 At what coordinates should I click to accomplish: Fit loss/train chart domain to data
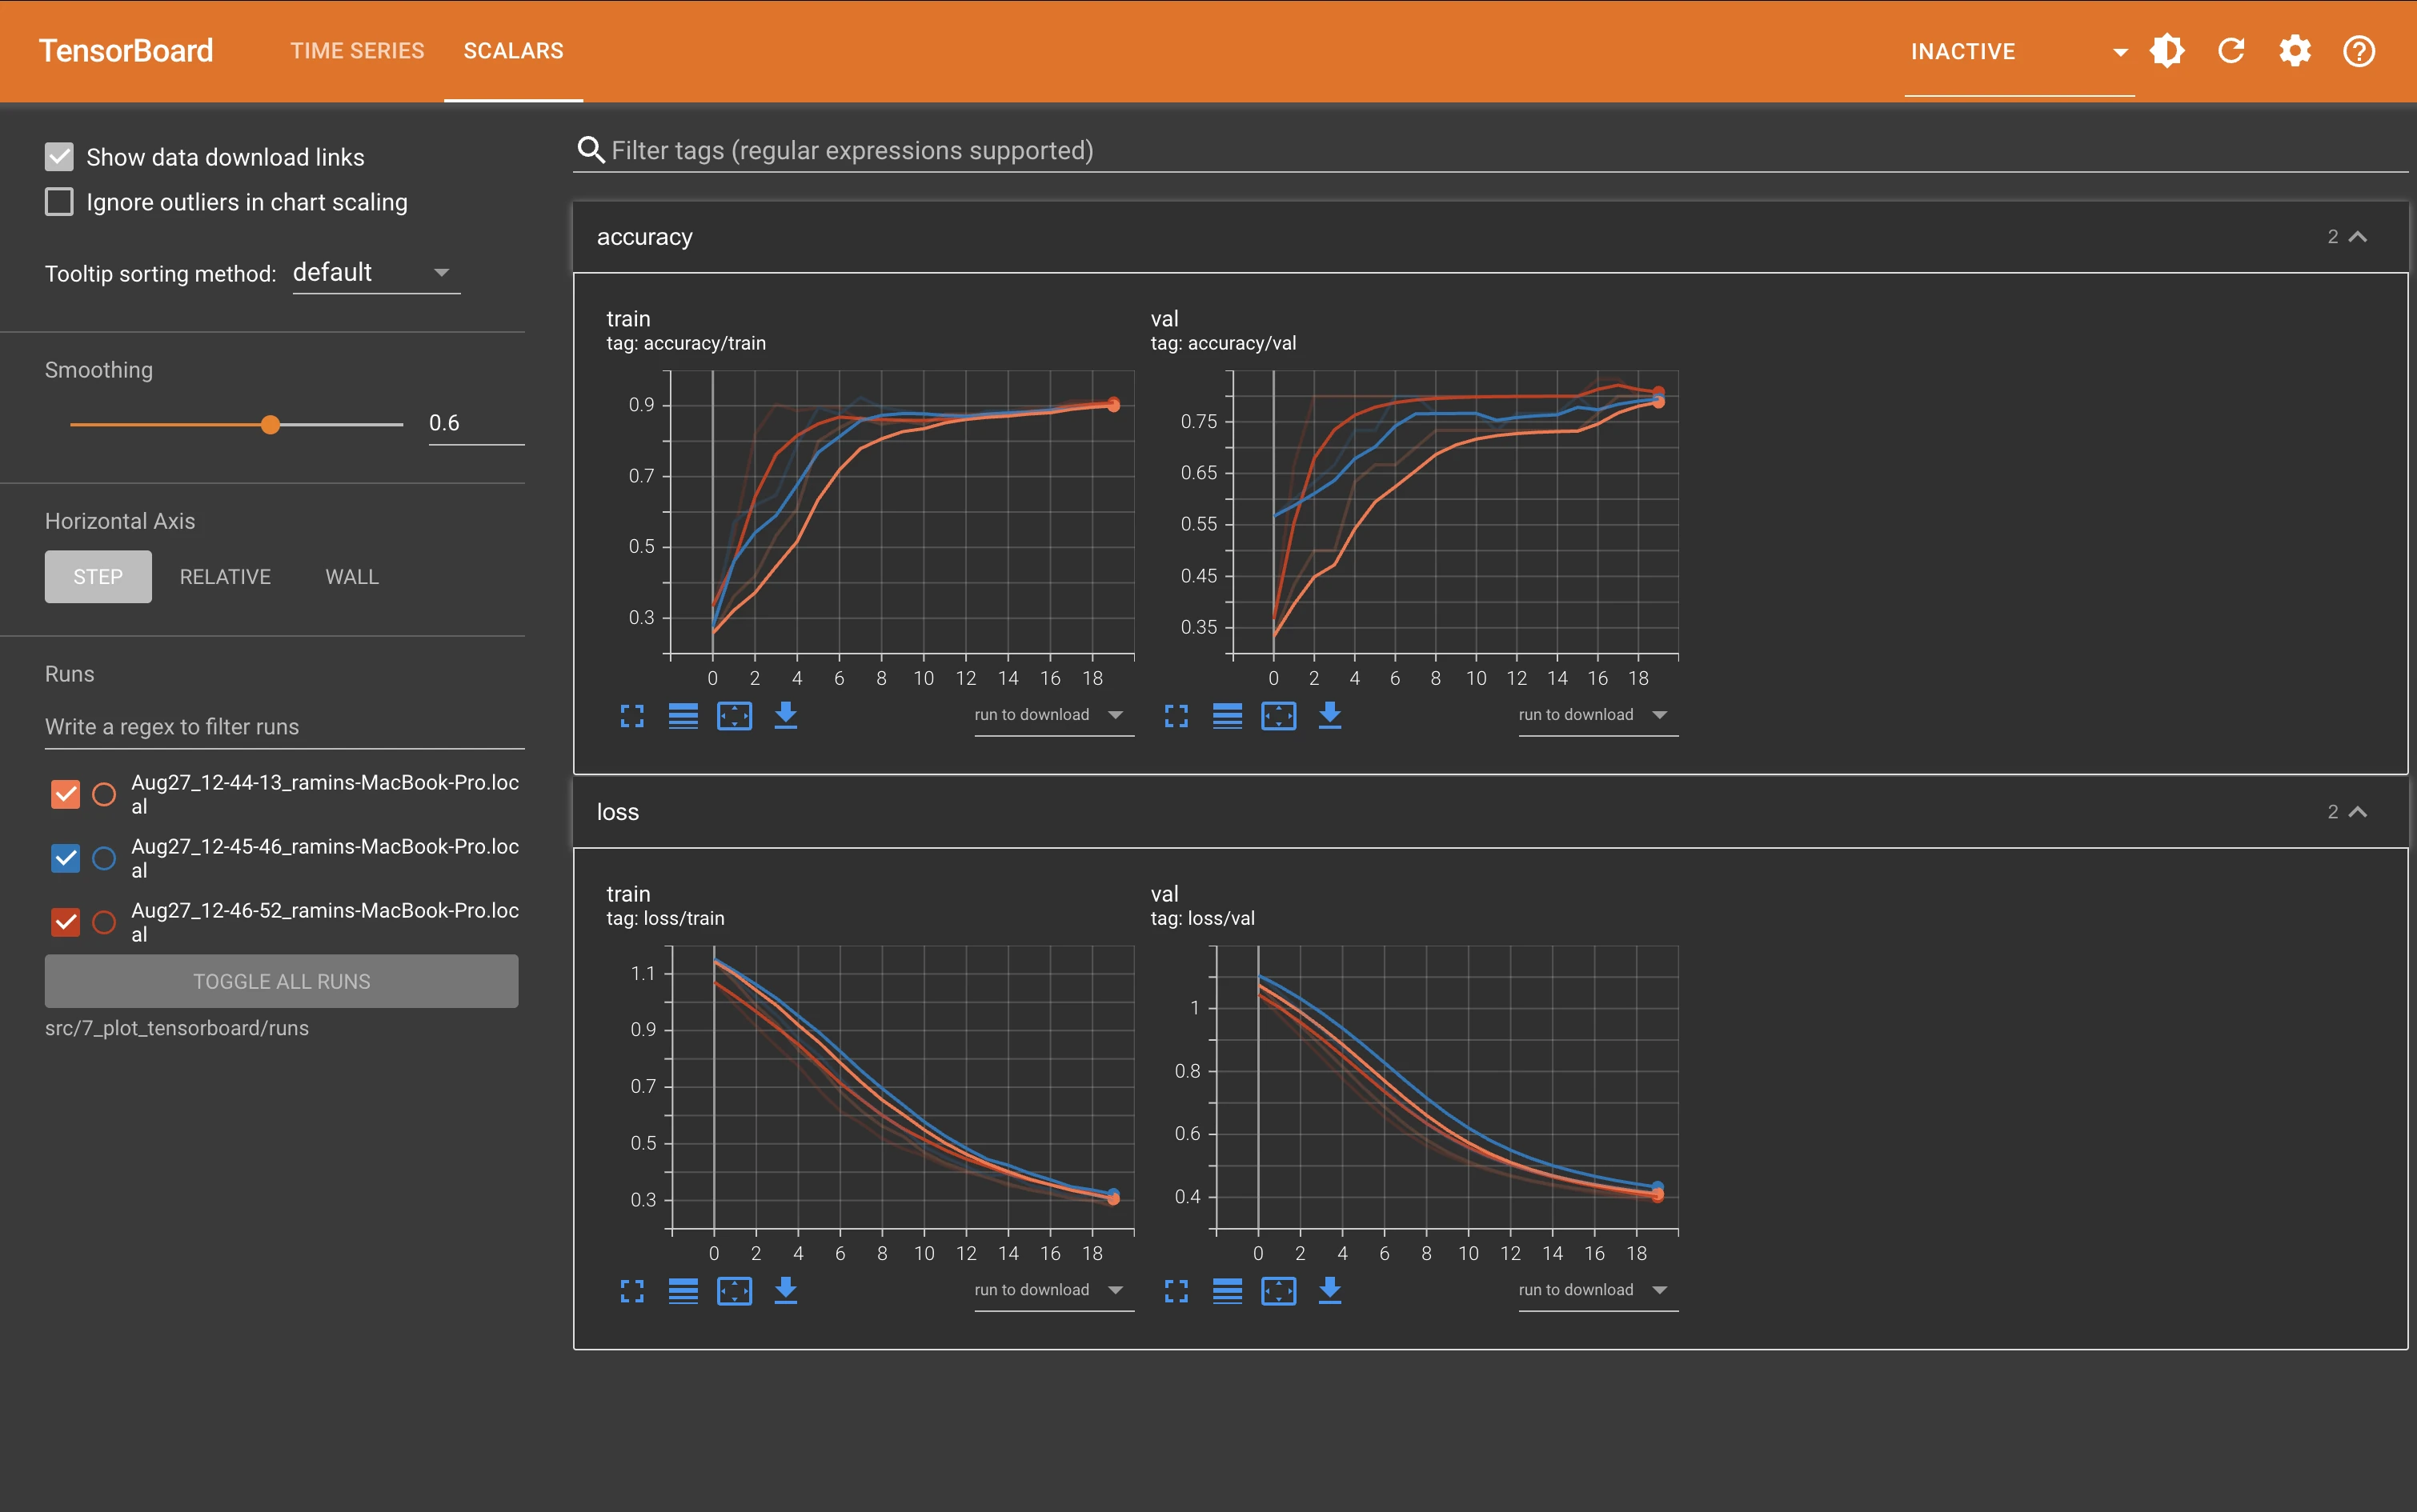click(736, 1291)
